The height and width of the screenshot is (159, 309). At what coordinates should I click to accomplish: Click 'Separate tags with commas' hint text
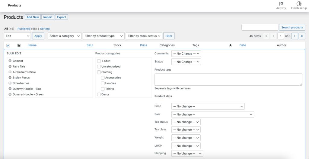point(172,88)
